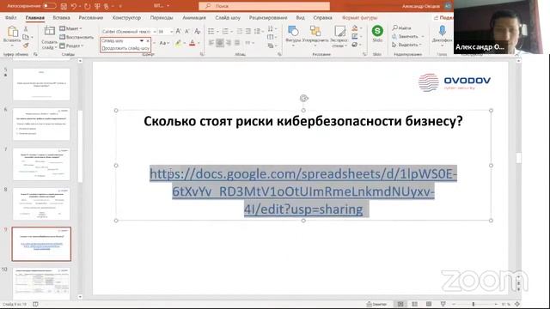Click the yellow text highlight color icon
This screenshot has width=550, height=309.
[x=178, y=43]
